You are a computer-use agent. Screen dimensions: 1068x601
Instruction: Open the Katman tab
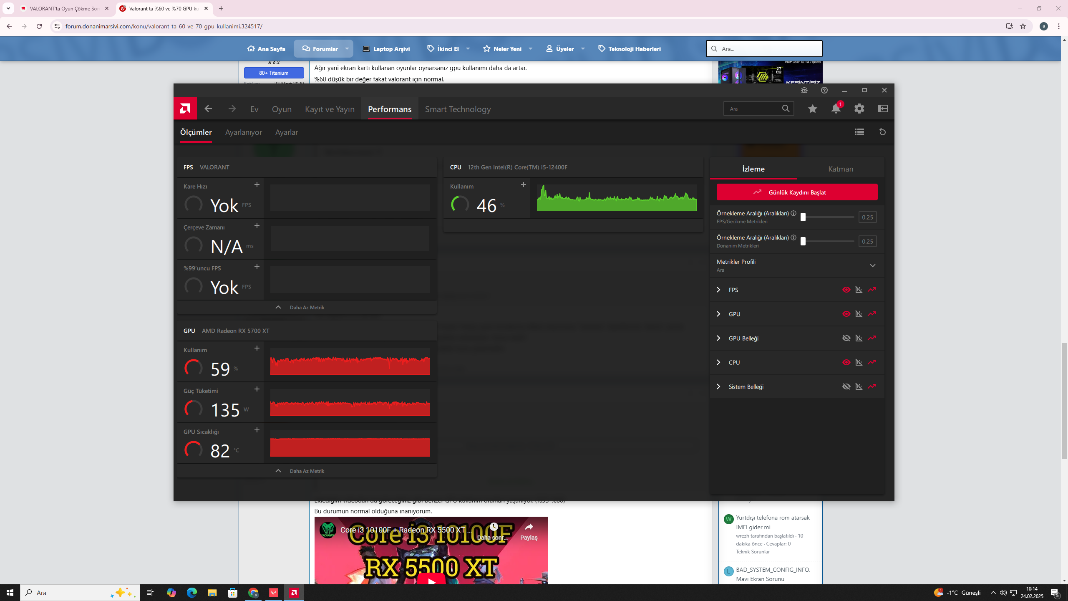(x=840, y=169)
